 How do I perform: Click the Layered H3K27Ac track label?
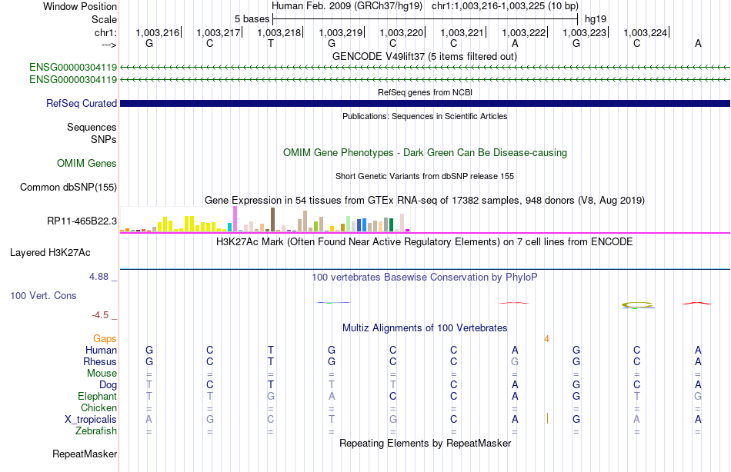50,253
